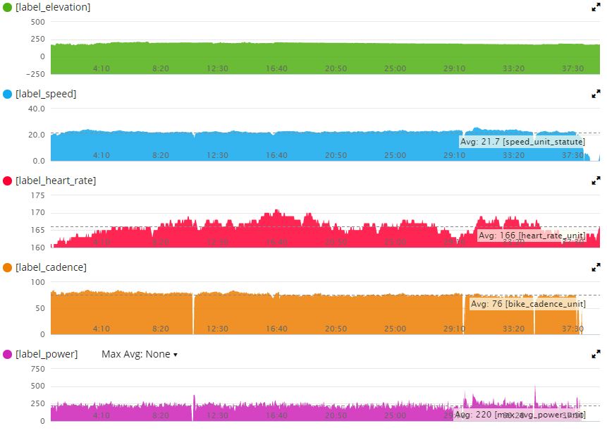Screen dimensions: 607x445
Task: Expand the power chart to fullscreen
Action: coord(596,354)
